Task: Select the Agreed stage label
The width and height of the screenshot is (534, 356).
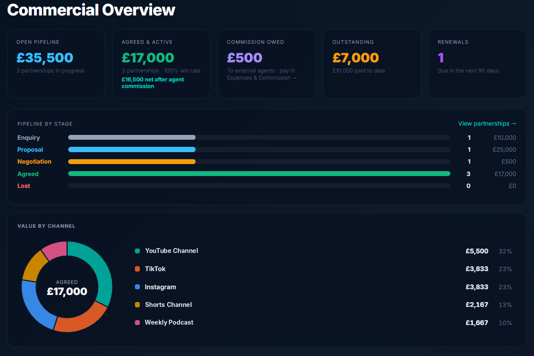Action: [28, 174]
